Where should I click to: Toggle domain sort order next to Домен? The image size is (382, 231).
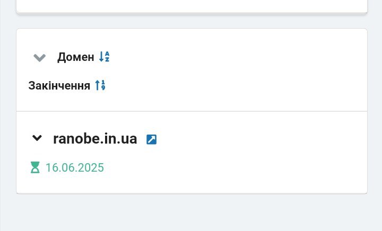click(x=105, y=57)
